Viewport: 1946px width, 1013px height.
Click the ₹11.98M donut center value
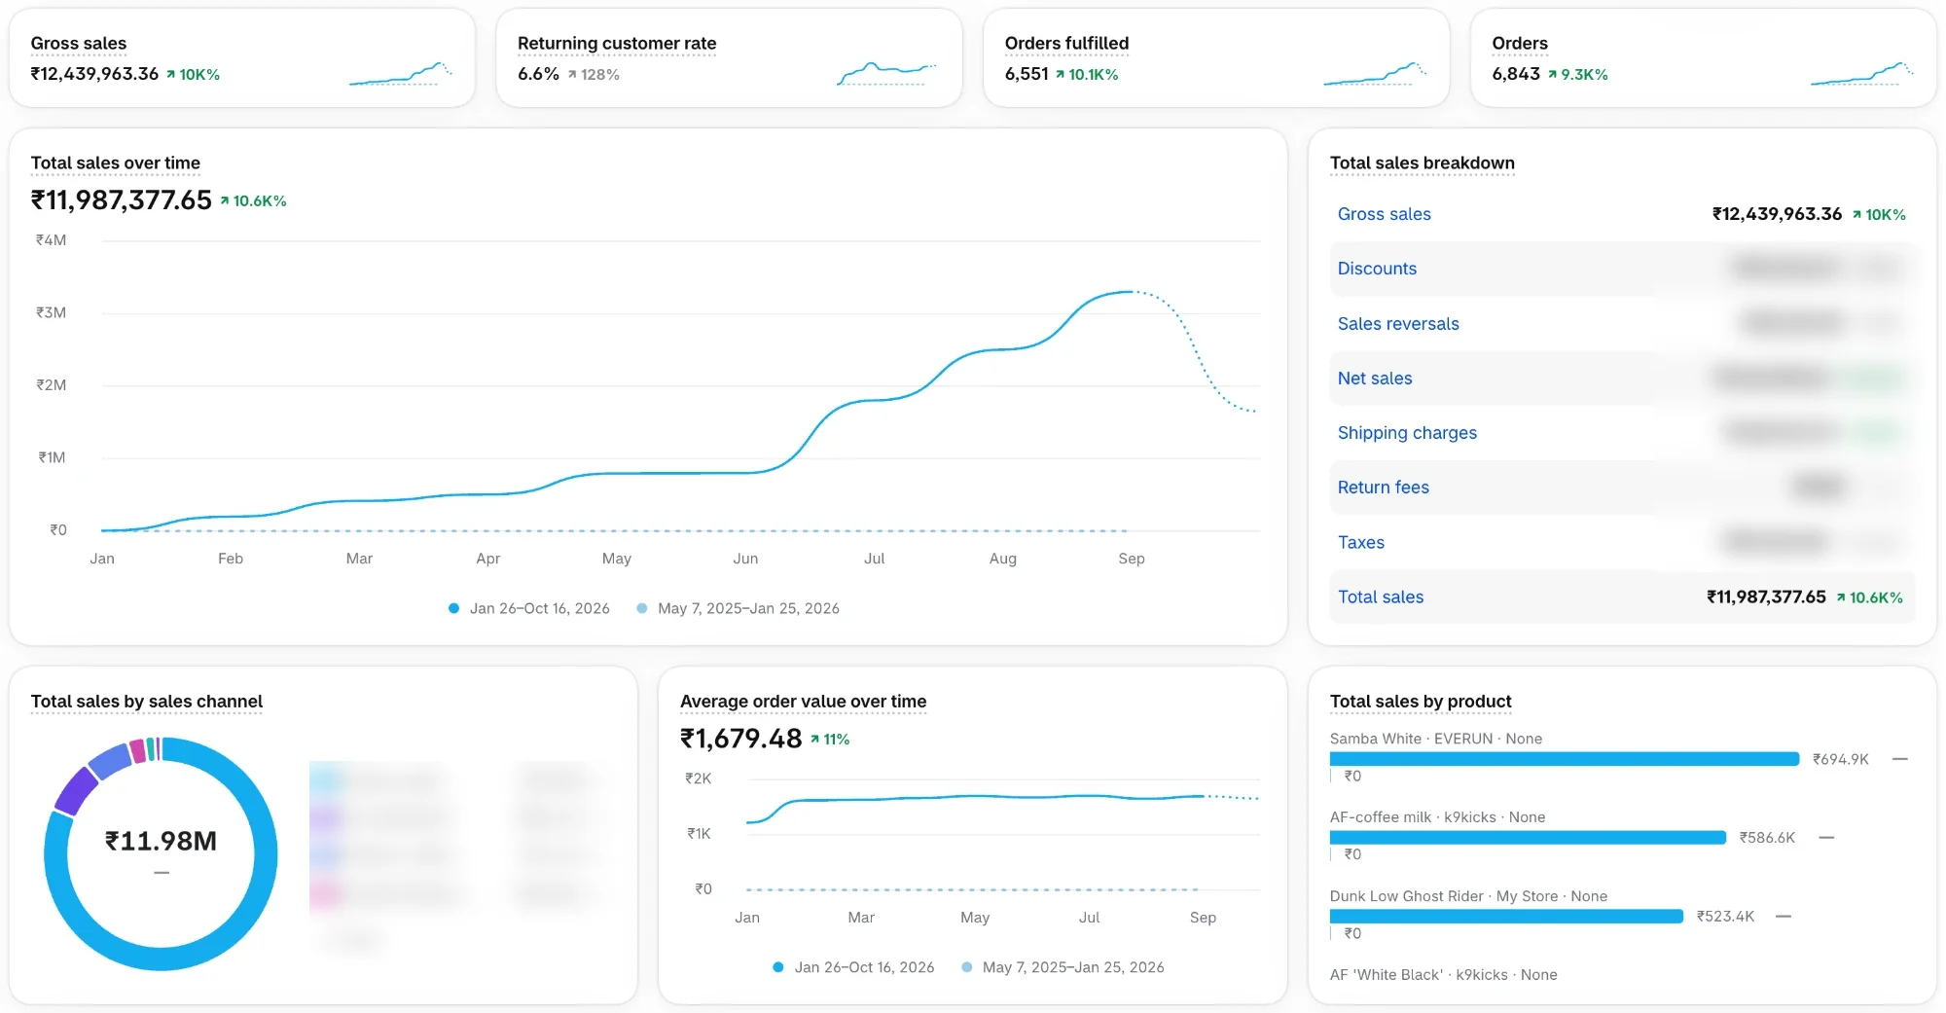(x=161, y=841)
